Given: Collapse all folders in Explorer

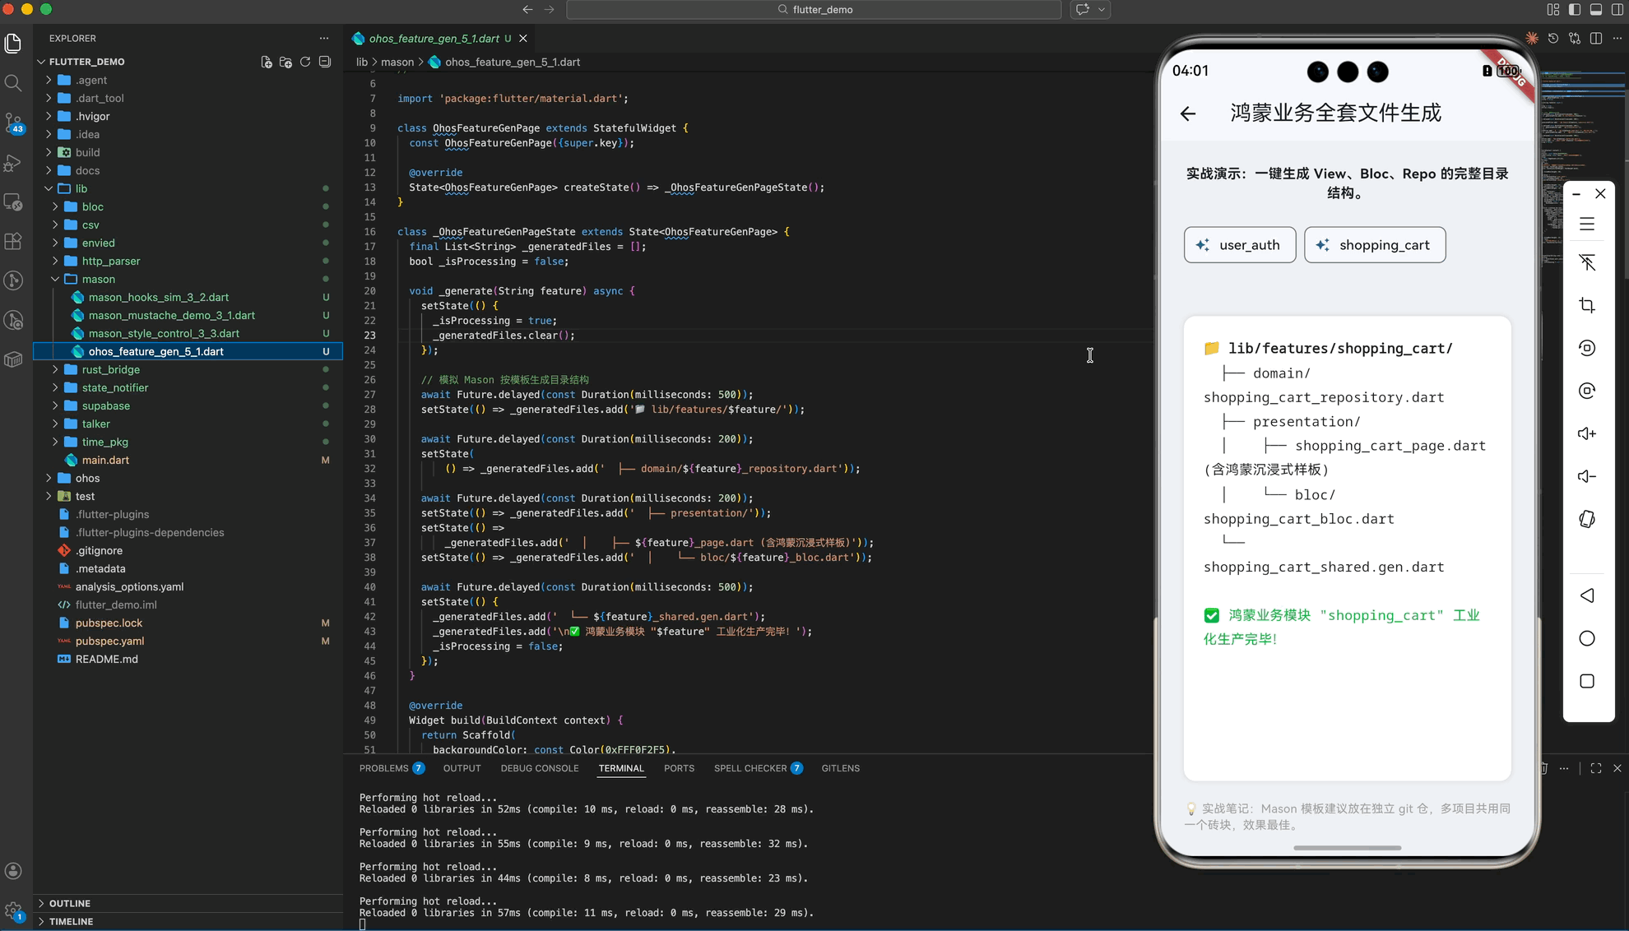Looking at the screenshot, I should click(x=325, y=62).
